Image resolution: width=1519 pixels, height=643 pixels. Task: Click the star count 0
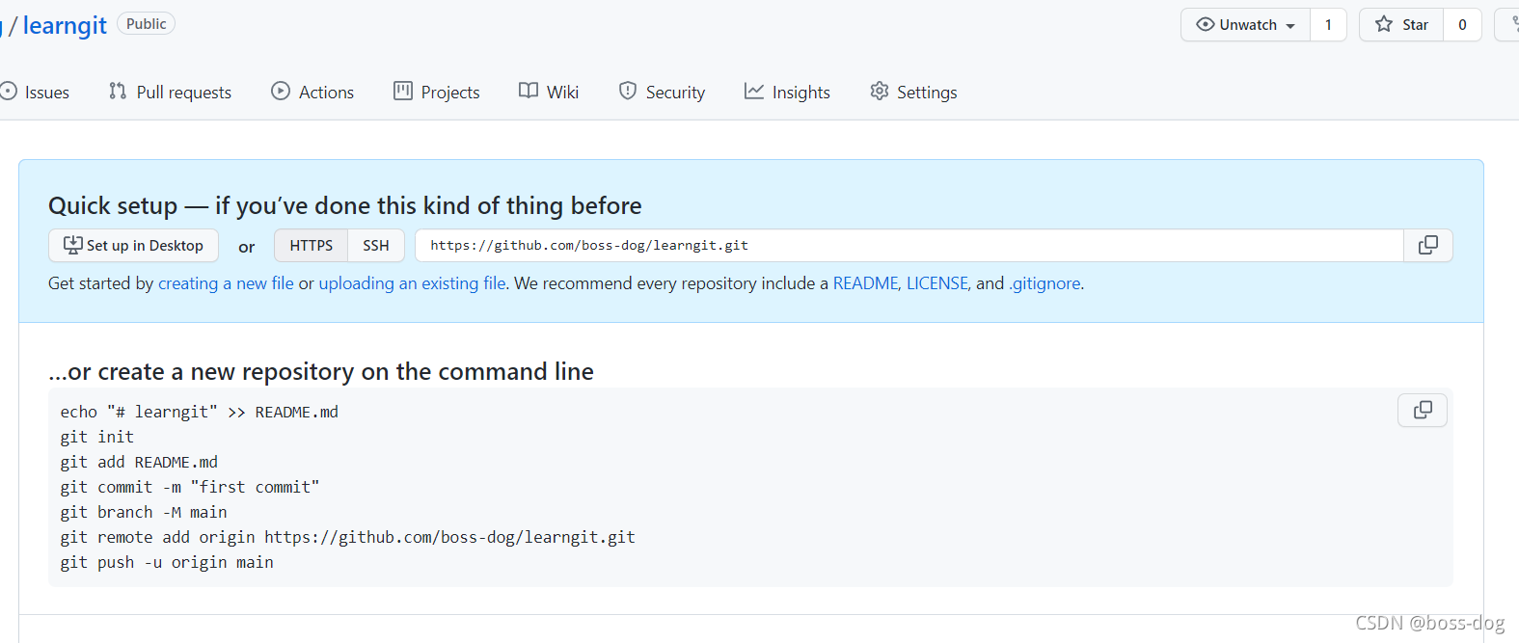pyautogui.click(x=1462, y=25)
